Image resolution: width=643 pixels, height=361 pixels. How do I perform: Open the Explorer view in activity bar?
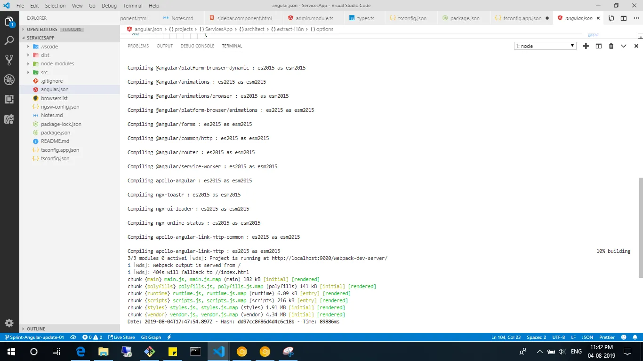click(9, 22)
